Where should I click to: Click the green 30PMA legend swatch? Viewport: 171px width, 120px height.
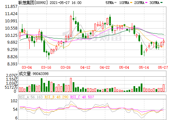(x=161, y=3)
